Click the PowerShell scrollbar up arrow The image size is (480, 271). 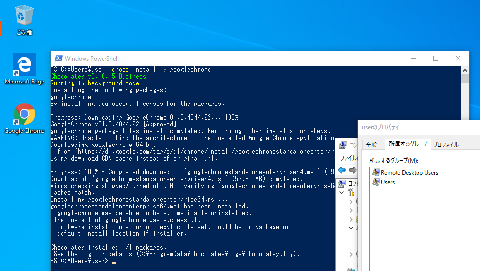tap(465, 70)
